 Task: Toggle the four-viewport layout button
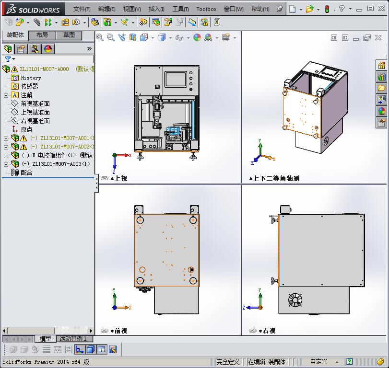(x=102, y=349)
